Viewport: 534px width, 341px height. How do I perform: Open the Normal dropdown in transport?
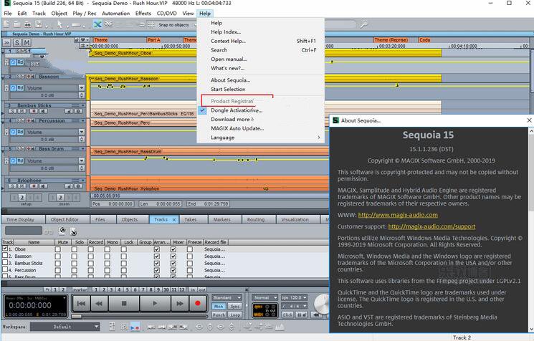tap(265, 297)
